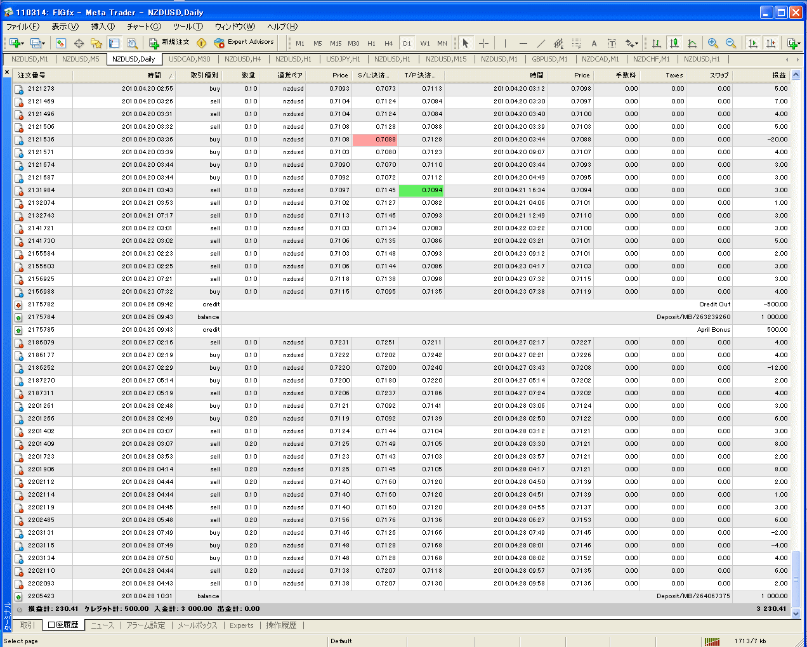Switch to the USDCAD,M30 chart tab
This screenshot has width=807, height=647.
tap(190, 59)
